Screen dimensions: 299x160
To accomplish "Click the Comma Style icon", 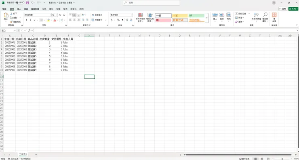I will [122, 20].
